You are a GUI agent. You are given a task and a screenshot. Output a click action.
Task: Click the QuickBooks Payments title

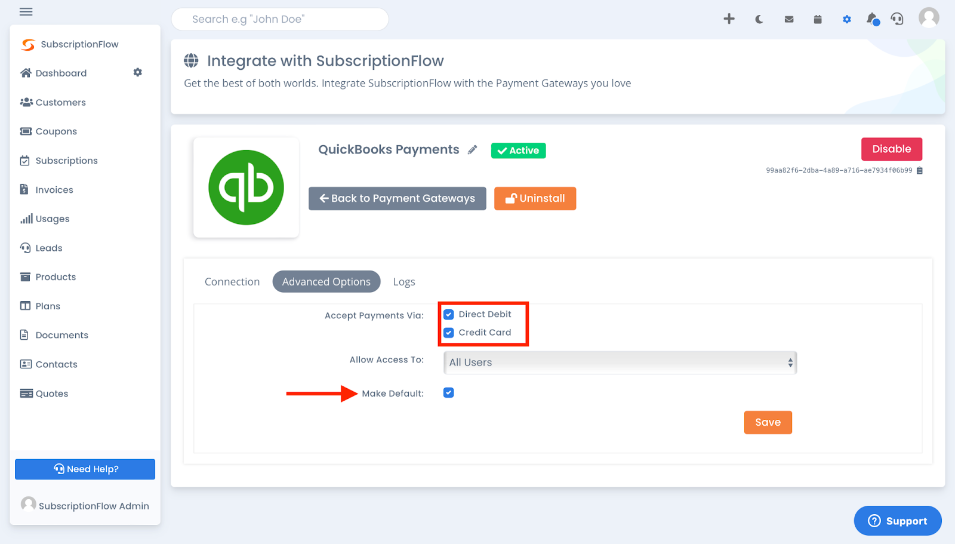coord(389,150)
